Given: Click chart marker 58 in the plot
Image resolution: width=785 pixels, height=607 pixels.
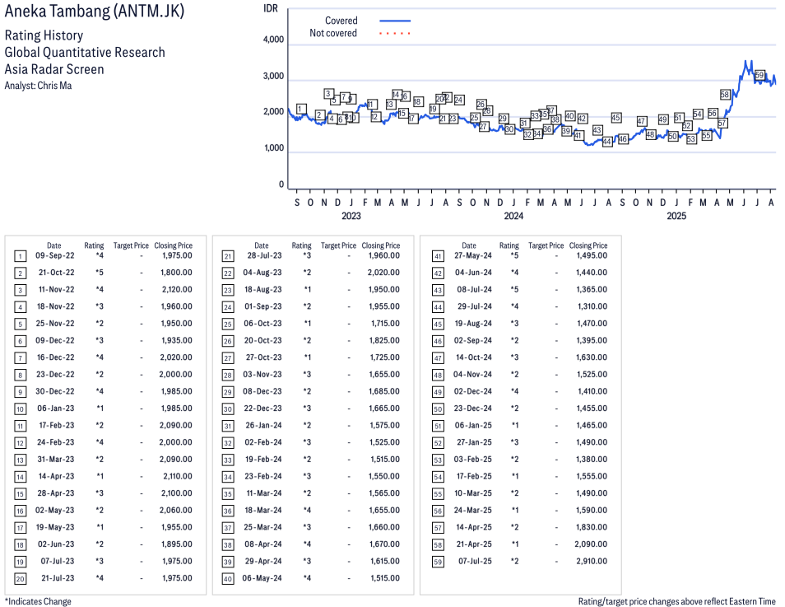Looking at the screenshot, I should (x=725, y=95).
